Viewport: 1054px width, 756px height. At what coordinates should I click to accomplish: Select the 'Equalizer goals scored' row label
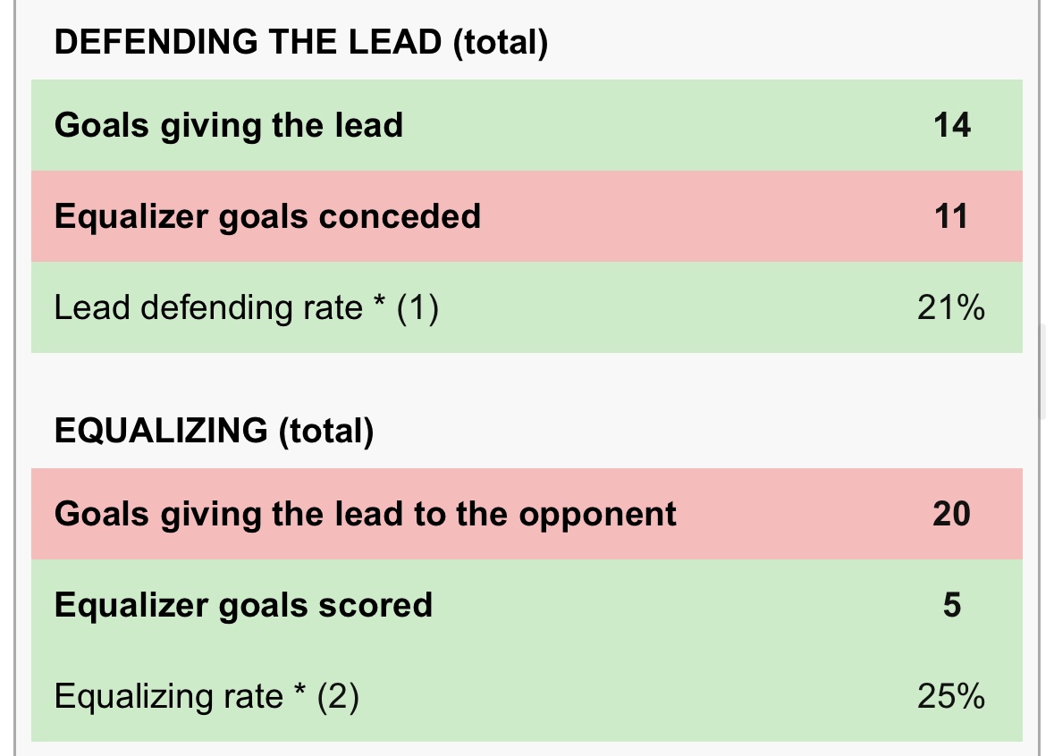243,605
